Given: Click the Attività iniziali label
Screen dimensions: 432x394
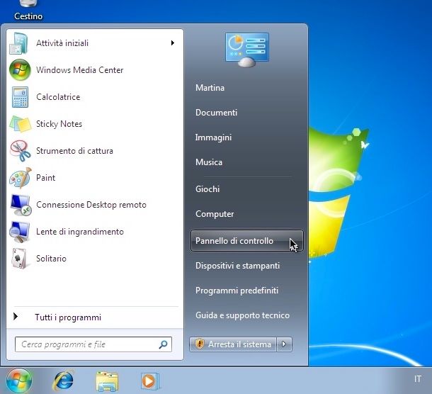Looking at the screenshot, I should tap(62, 43).
